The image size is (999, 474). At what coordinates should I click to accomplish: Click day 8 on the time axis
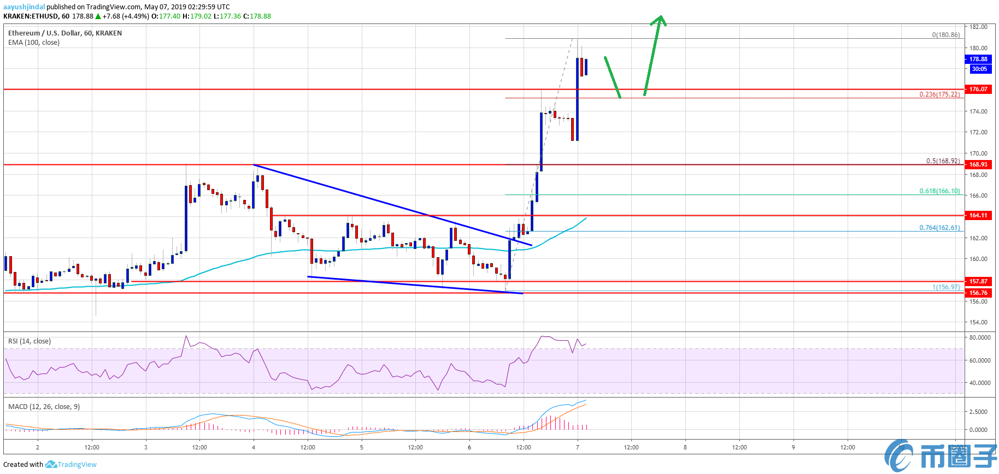click(685, 447)
